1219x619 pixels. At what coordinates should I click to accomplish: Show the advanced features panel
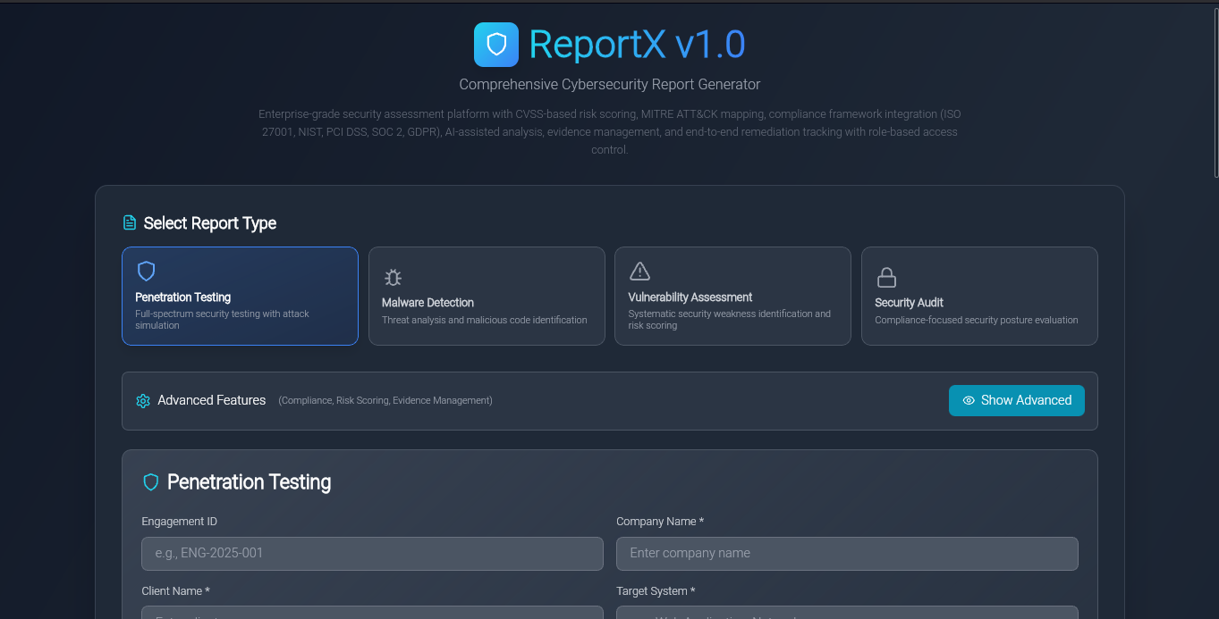(1017, 400)
